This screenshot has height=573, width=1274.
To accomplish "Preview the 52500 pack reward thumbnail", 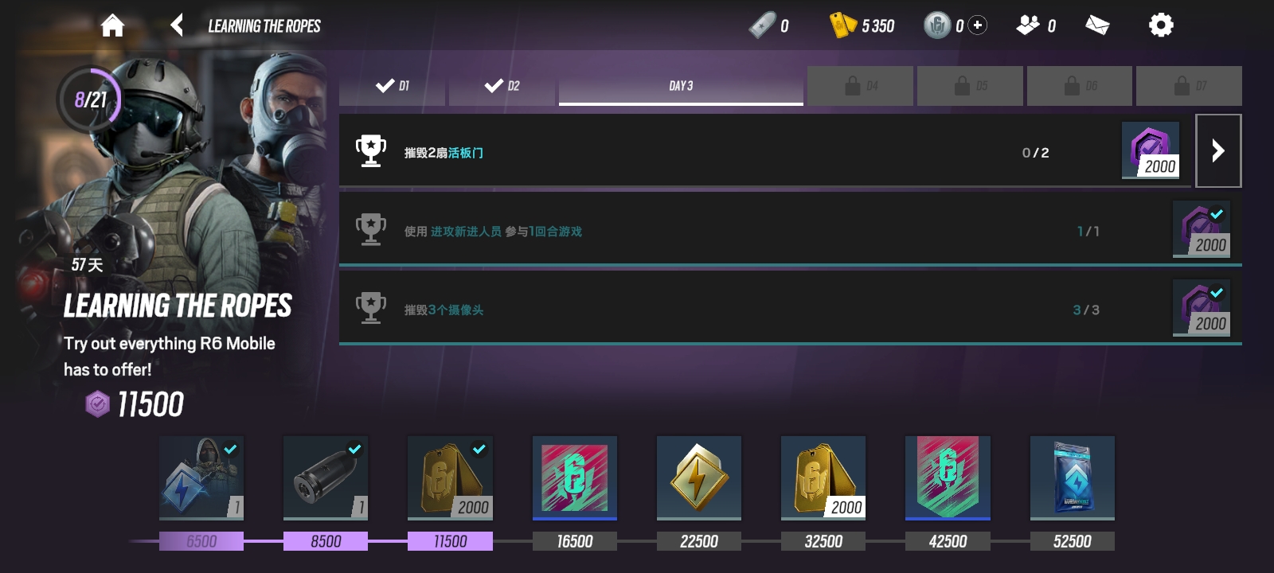I will click(x=1073, y=477).
